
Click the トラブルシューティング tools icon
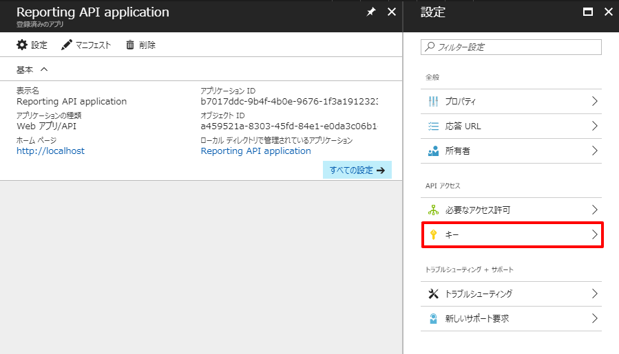(433, 294)
